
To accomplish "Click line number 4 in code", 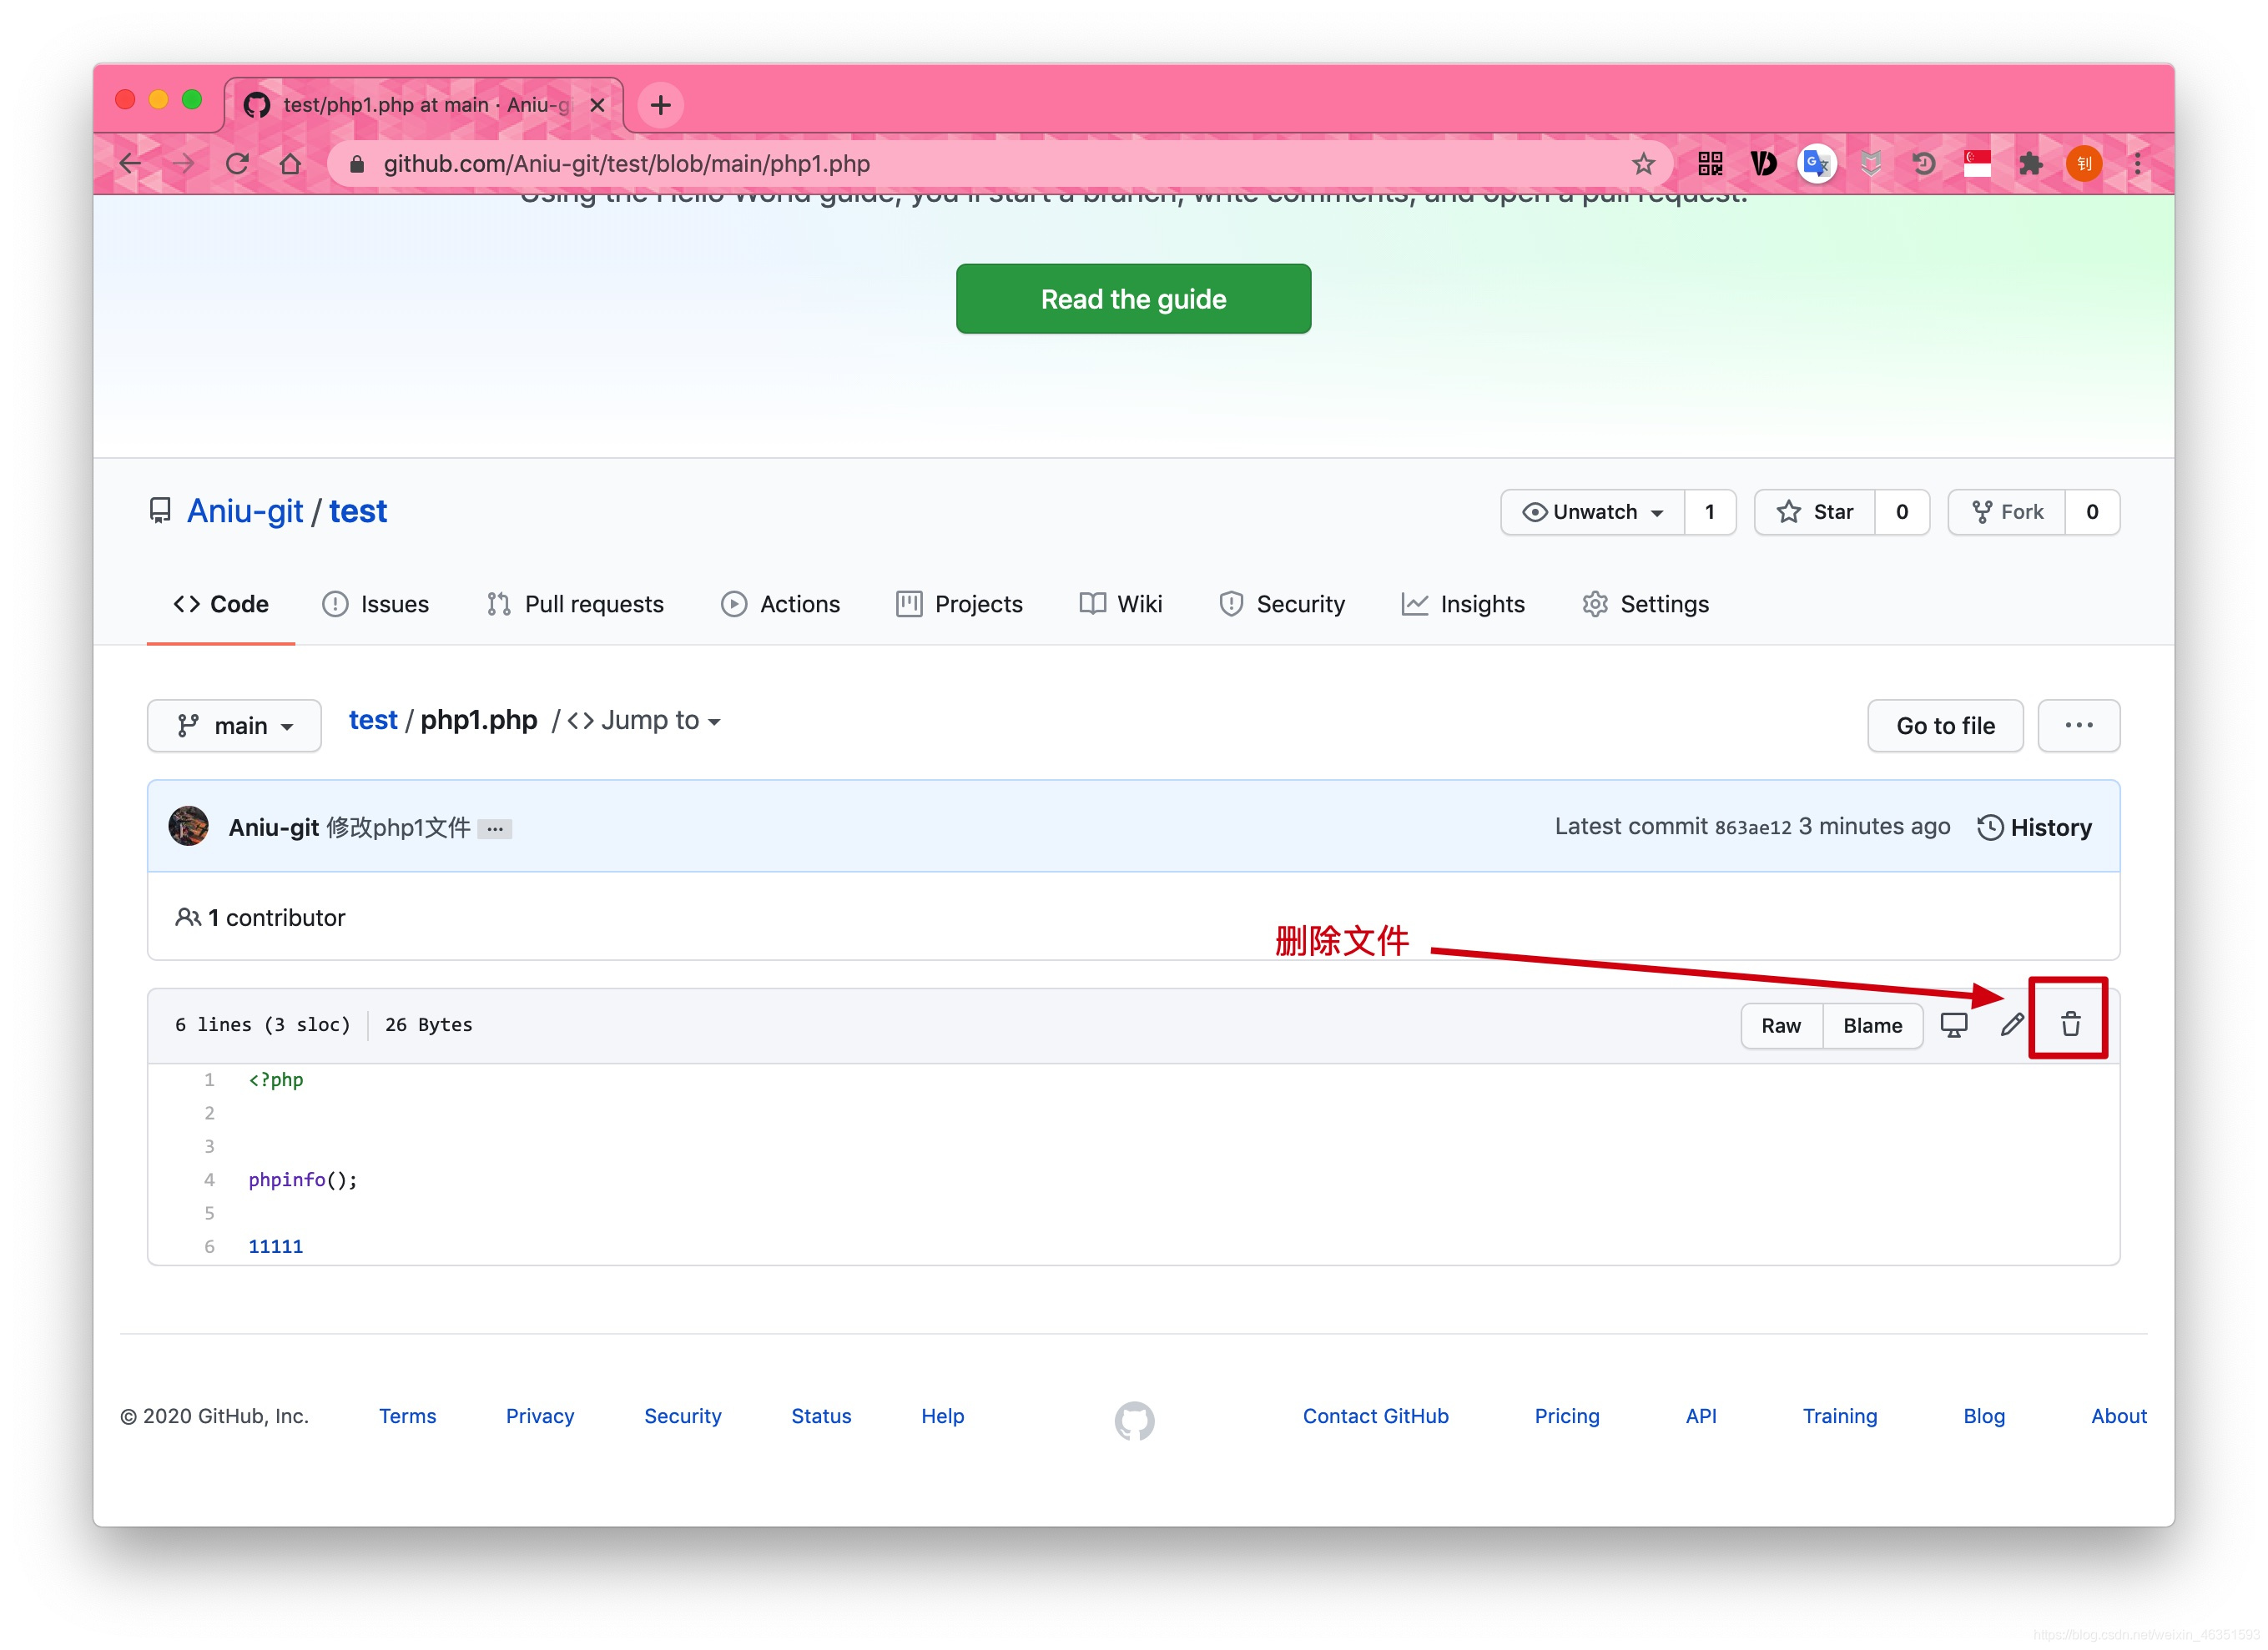I will 209,1180.
